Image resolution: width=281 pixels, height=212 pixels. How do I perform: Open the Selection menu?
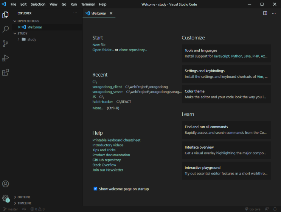pos(38,4)
